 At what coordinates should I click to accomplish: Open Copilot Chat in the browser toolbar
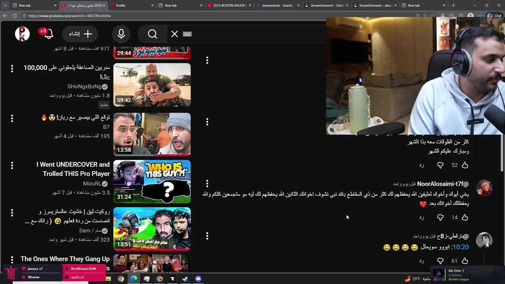tap(494, 16)
